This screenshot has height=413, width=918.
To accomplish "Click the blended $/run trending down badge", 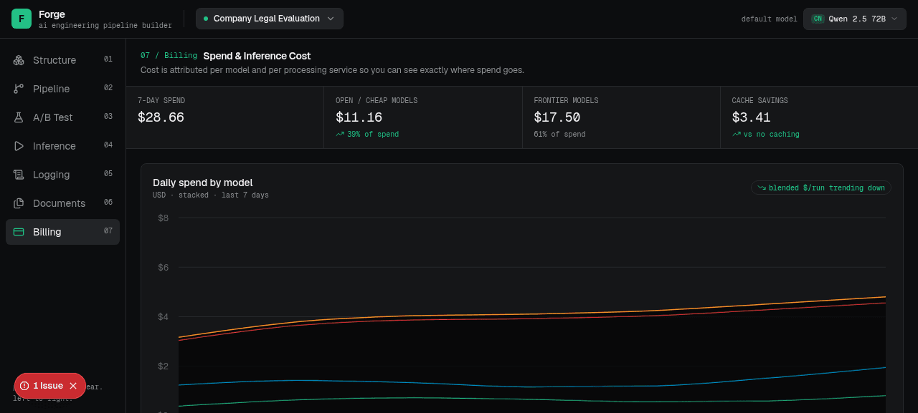I will click(821, 188).
